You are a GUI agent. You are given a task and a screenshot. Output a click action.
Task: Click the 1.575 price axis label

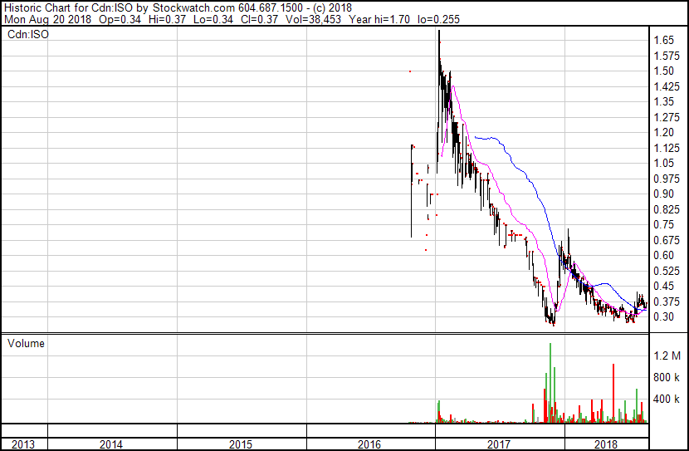click(x=667, y=56)
